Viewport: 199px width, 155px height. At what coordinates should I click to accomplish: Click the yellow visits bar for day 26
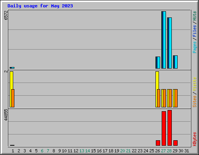(x=157, y=80)
